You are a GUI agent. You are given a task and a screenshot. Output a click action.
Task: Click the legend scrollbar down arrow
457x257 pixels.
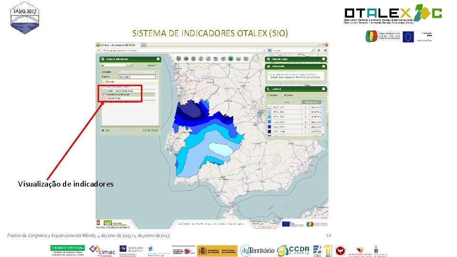323,134
